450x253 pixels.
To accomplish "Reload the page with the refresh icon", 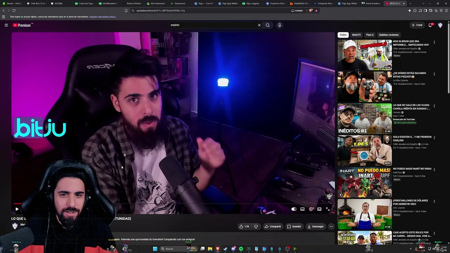I will (14, 11).
